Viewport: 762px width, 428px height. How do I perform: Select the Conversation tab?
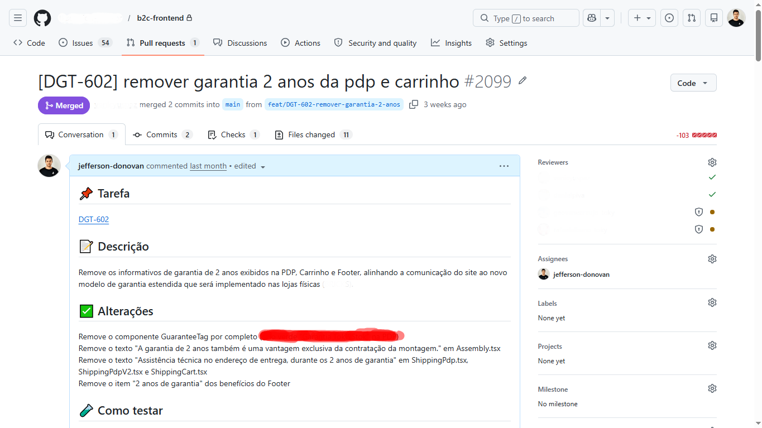click(82, 134)
